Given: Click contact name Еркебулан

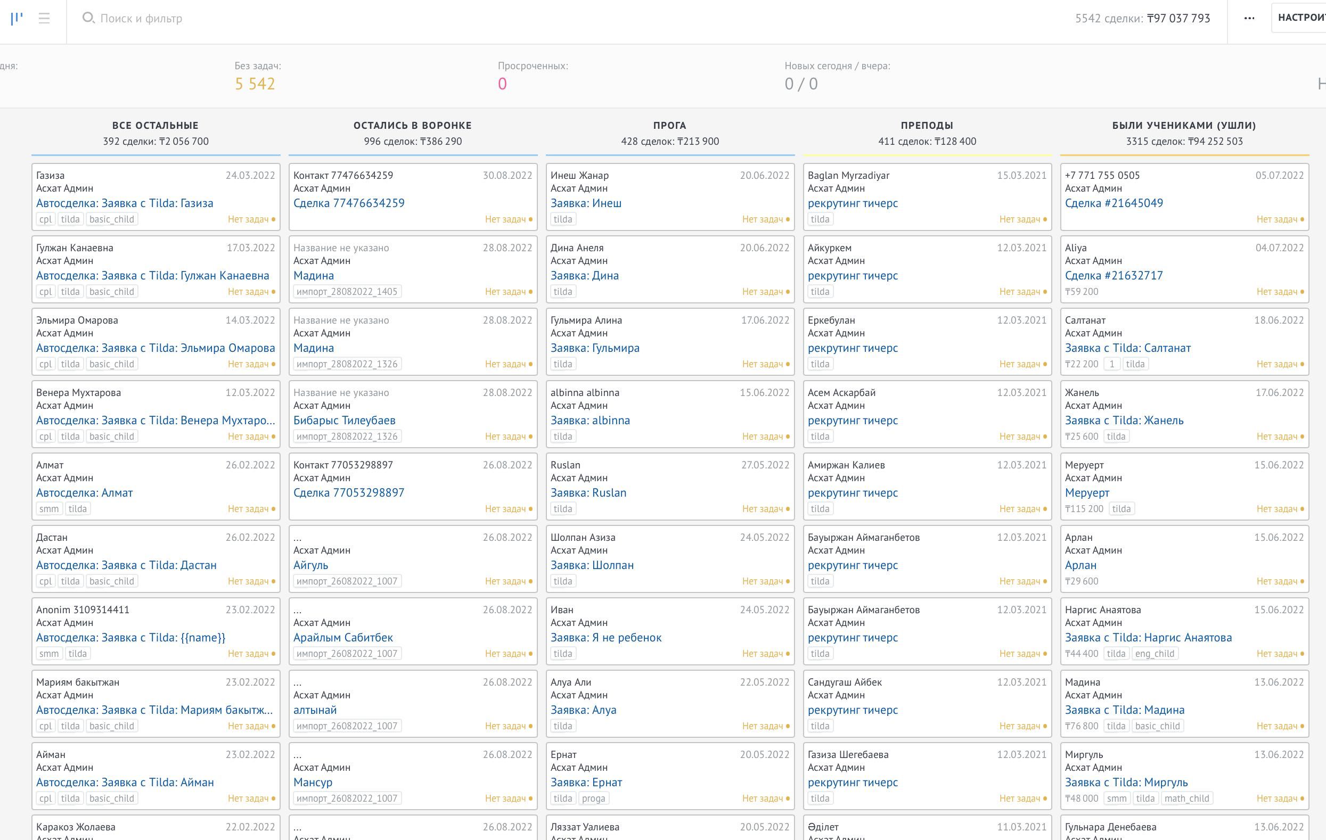Looking at the screenshot, I should 831,320.
